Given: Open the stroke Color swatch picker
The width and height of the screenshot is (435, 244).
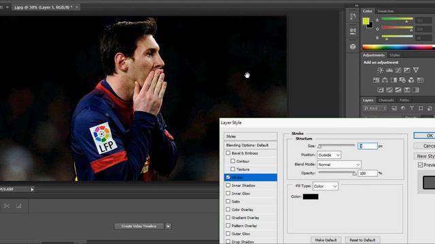Looking at the screenshot, I should (311, 197).
